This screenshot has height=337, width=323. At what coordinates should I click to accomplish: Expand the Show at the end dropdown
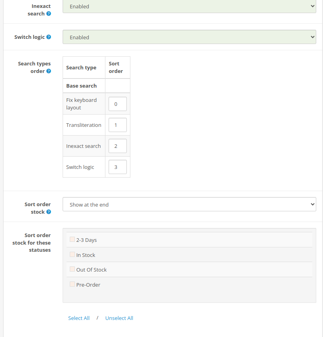click(189, 204)
